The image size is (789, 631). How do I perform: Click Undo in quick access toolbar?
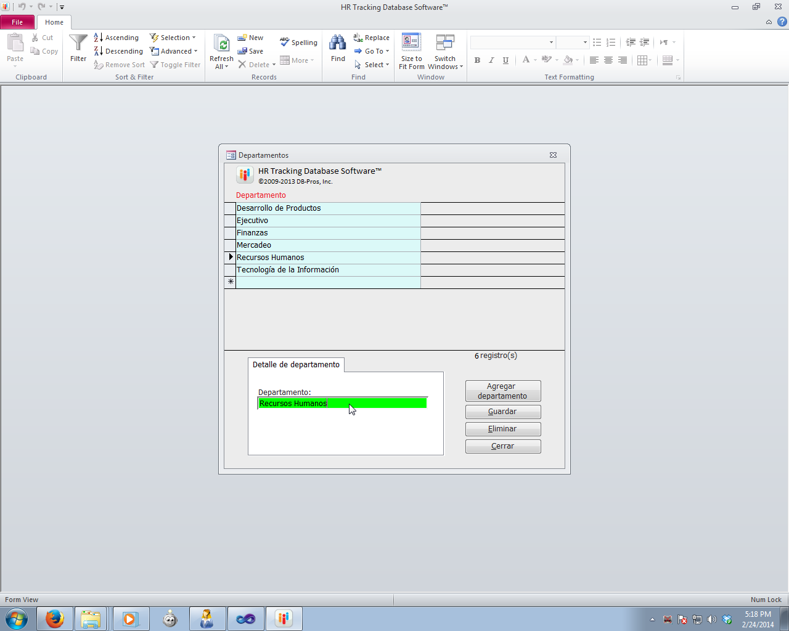(22, 7)
